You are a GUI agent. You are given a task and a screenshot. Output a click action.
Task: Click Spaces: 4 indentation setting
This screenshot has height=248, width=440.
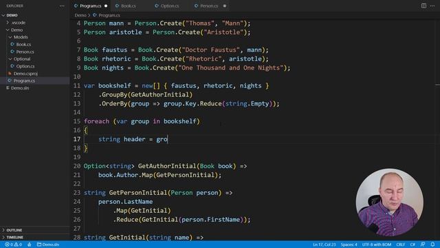coord(349,245)
